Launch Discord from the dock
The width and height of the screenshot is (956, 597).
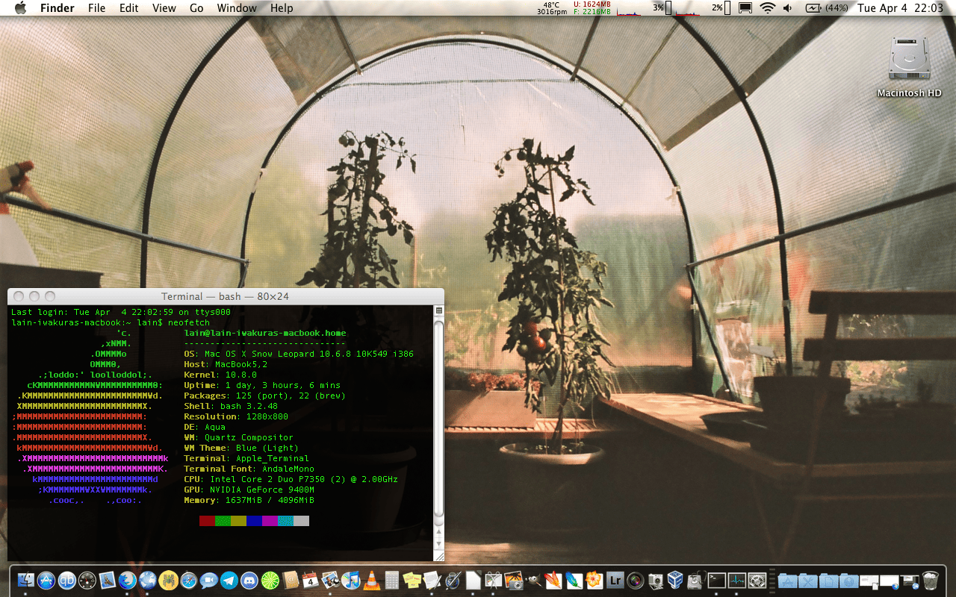click(249, 581)
